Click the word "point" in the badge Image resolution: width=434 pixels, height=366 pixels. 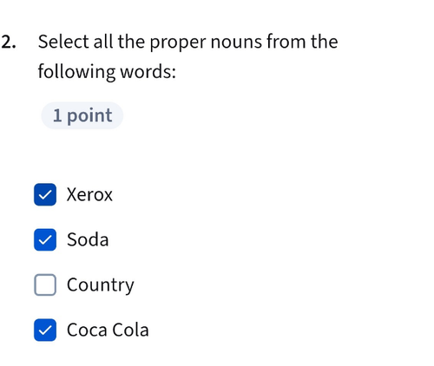(89, 116)
